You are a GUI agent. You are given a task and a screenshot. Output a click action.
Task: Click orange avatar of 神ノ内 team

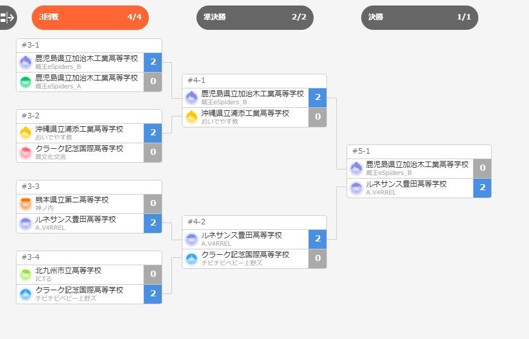tap(26, 204)
